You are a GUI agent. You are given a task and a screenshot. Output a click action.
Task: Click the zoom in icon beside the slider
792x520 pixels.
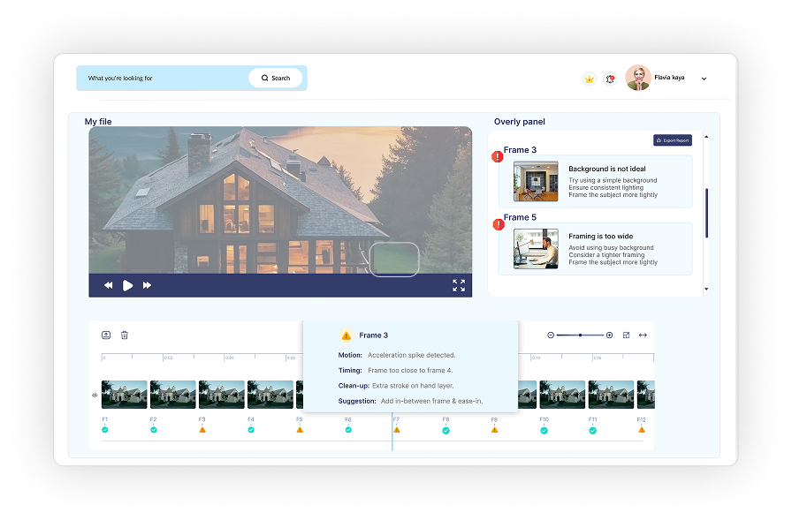point(609,335)
